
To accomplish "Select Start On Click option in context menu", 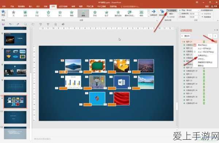I will click(202, 45).
